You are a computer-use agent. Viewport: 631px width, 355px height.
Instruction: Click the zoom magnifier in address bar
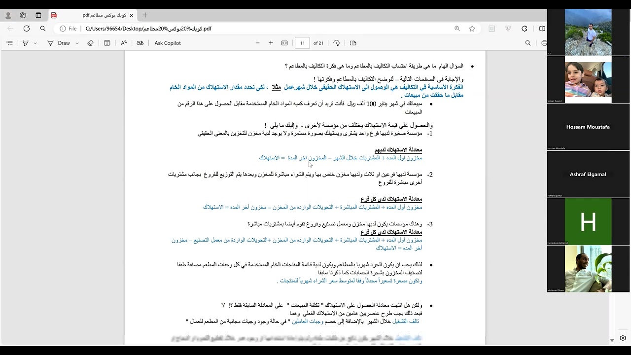coord(457,29)
